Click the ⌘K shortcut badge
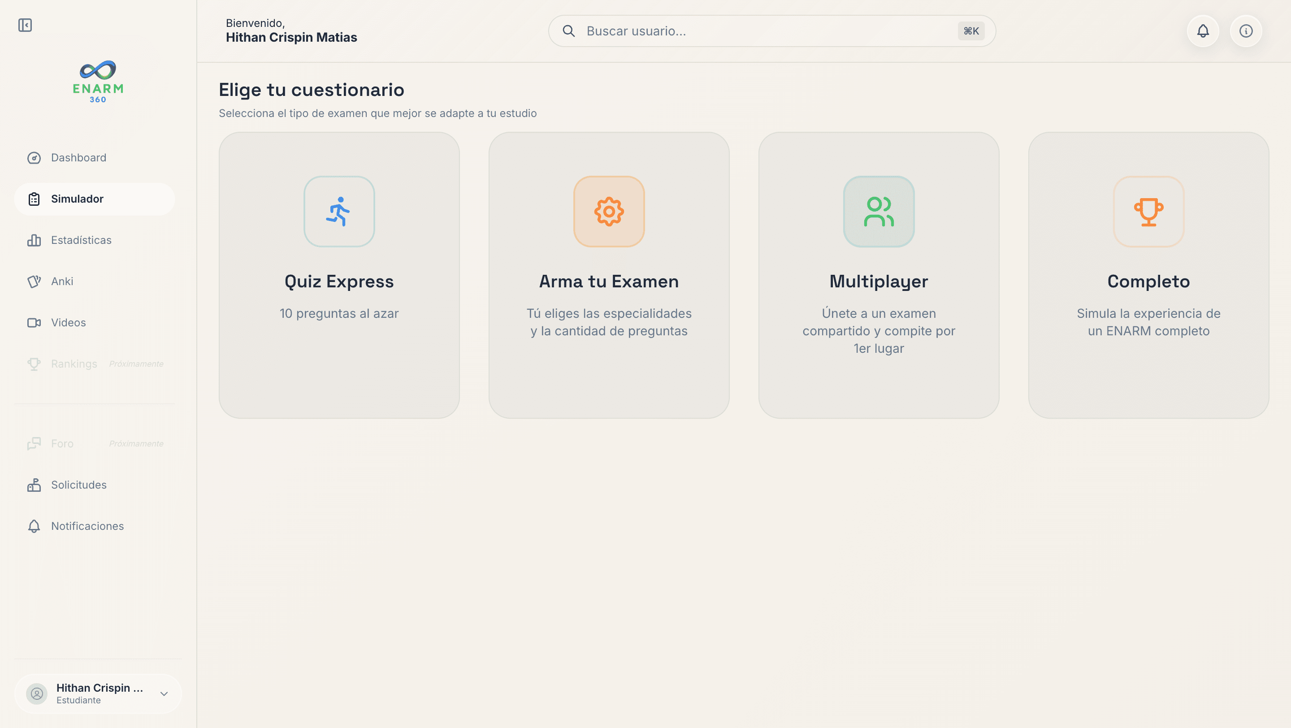This screenshot has width=1291, height=728. 971,31
